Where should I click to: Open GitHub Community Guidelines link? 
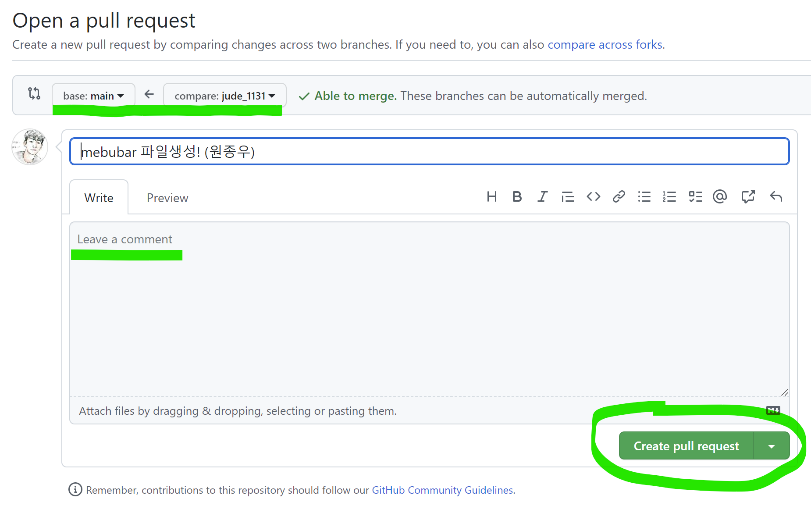tap(442, 490)
